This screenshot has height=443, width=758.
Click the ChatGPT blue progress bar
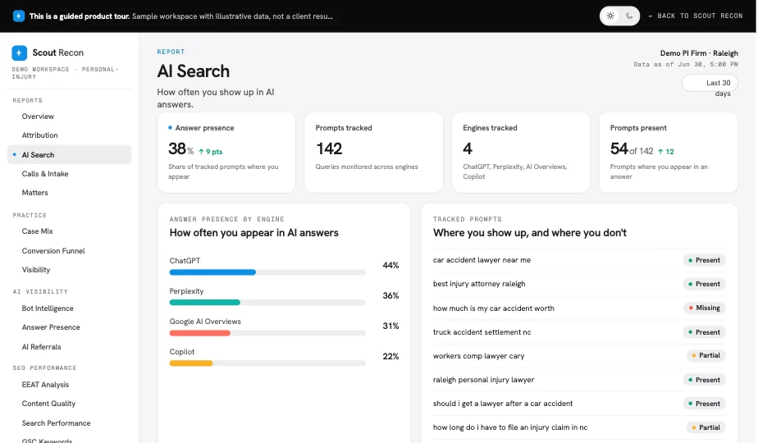point(212,272)
